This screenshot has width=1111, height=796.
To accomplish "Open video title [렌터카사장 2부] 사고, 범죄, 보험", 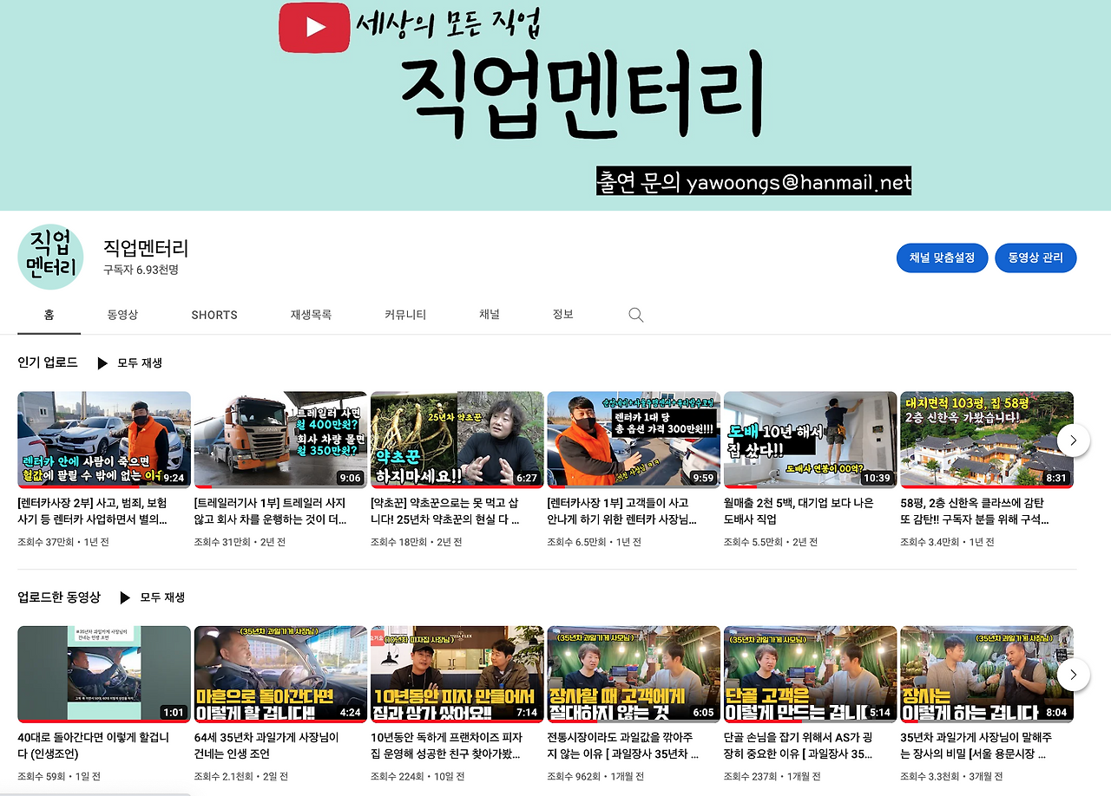I will 93,511.
